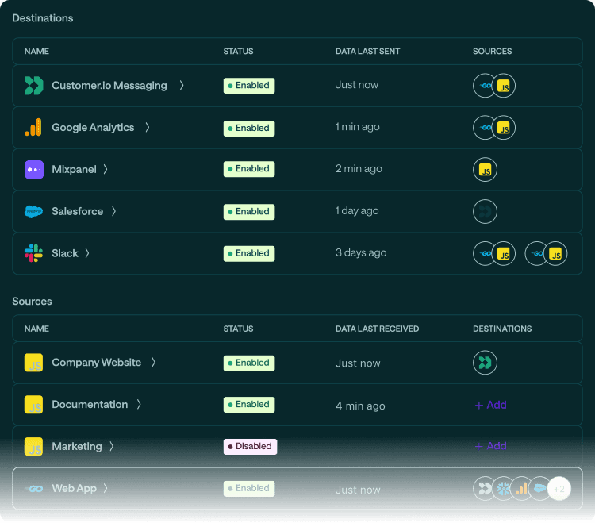Expand Web App row chevron
The width and height of the screenshot is (595, 523).
tap(106, 488)
